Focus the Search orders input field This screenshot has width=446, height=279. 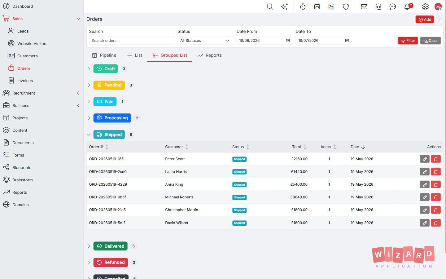click(132, 41)
